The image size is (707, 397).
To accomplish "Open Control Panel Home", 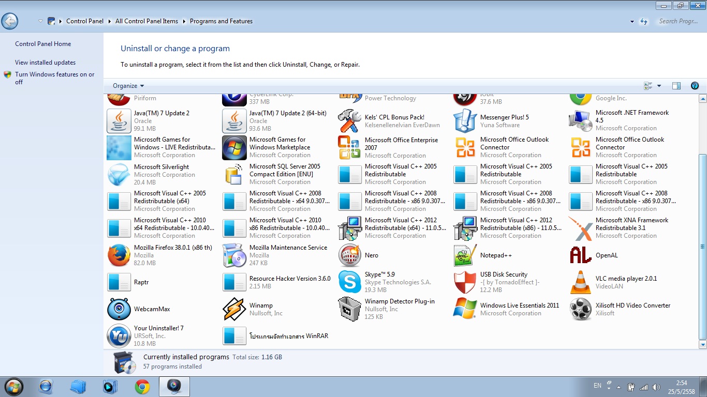I will pyautogui.click(x=43, y=44).
